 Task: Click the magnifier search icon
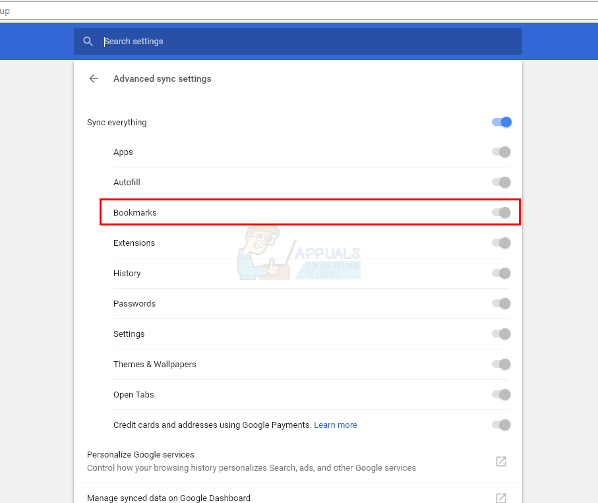click(x=88, y=41)
